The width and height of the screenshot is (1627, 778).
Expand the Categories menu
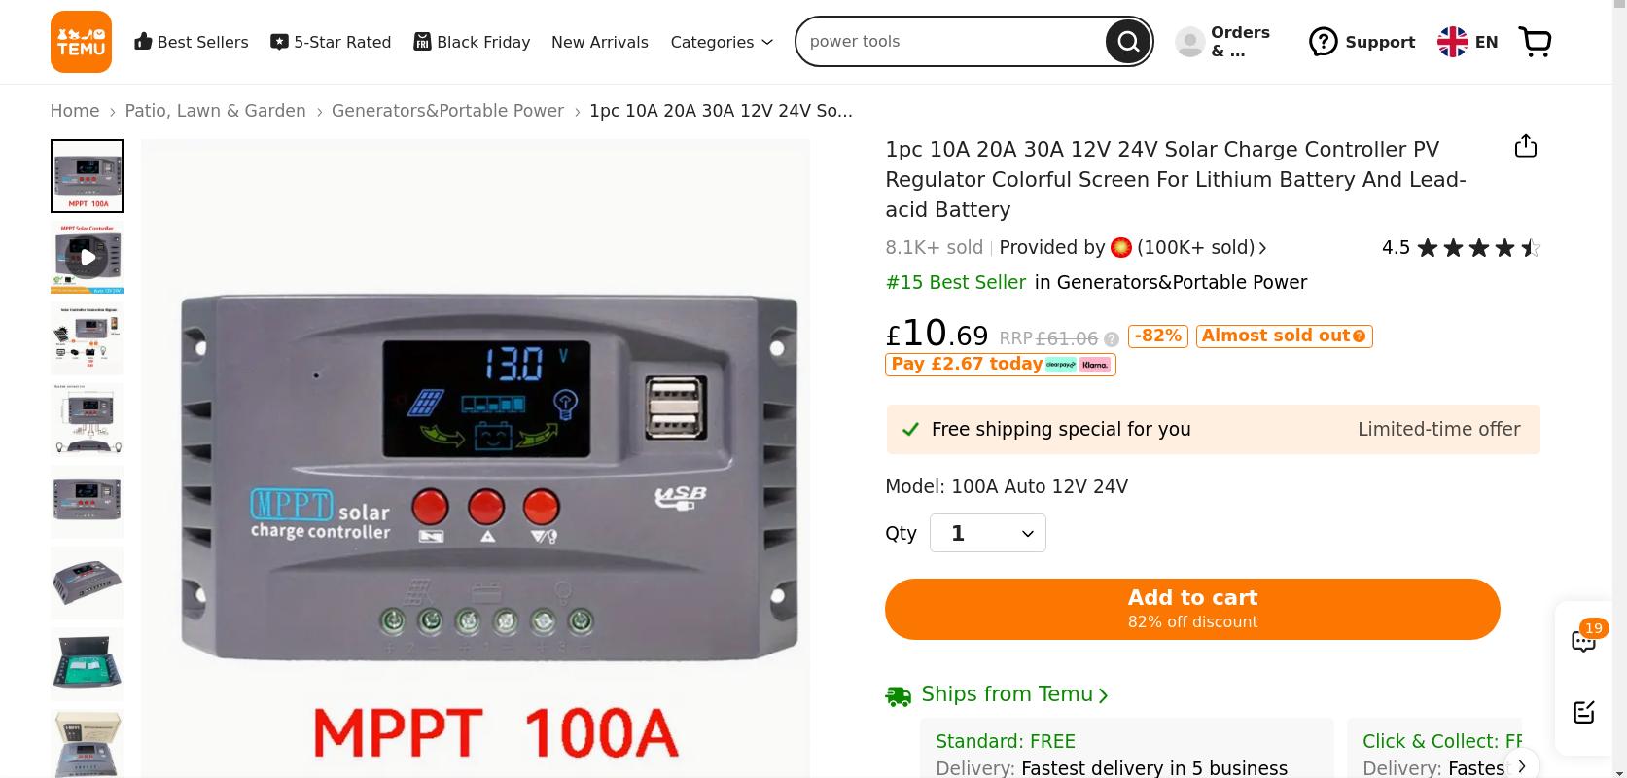pyautogui.click(x=722, y=42)
